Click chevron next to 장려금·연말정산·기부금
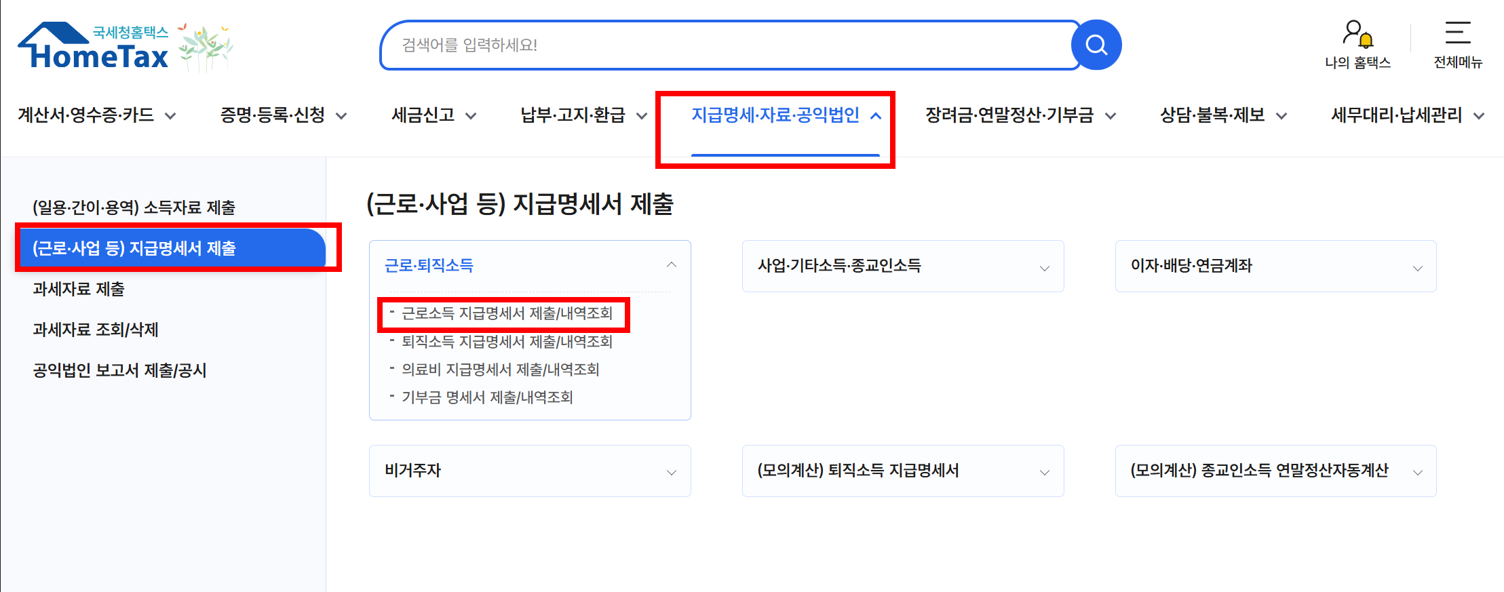This screenshot has height=592, width=1504. (x=1111, y=116)
